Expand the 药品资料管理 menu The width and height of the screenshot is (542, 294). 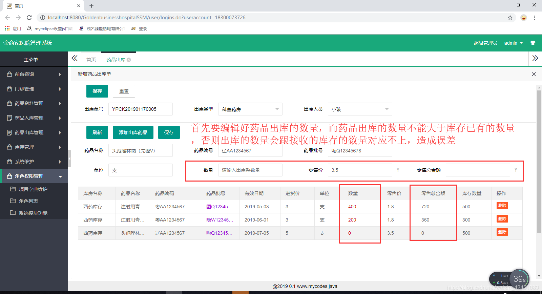tap(60, 103)
